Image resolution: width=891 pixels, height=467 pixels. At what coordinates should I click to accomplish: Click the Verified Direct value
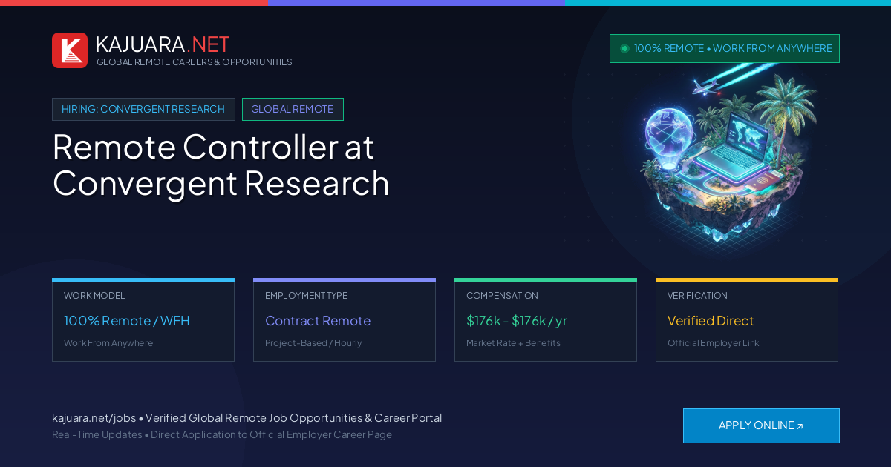[711, 321]
